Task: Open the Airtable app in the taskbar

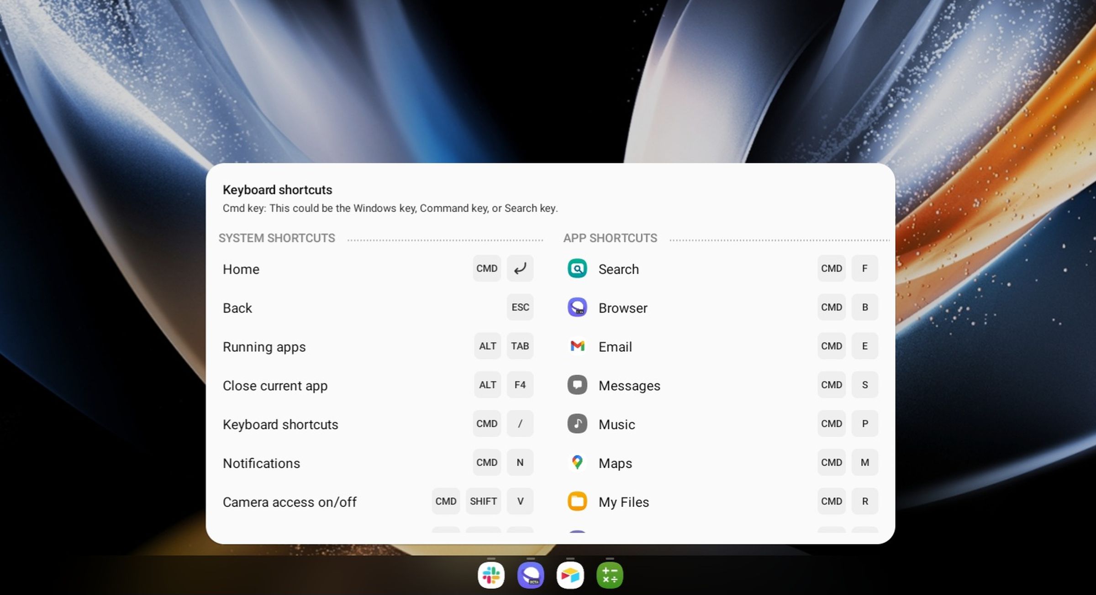Action: click(570, 575)
